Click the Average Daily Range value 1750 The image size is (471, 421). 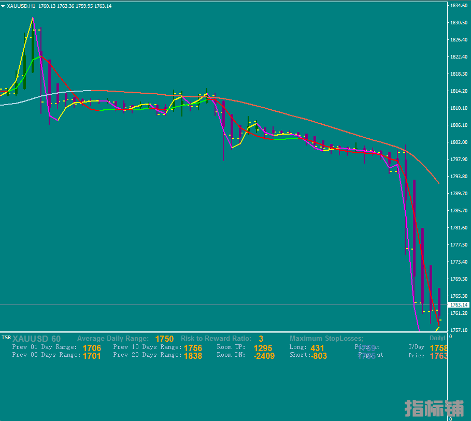click(x=164, y=339)
